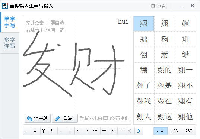The image size is (200, 139).
Task: Choose candidate character 夠
Action: point(165,39)
